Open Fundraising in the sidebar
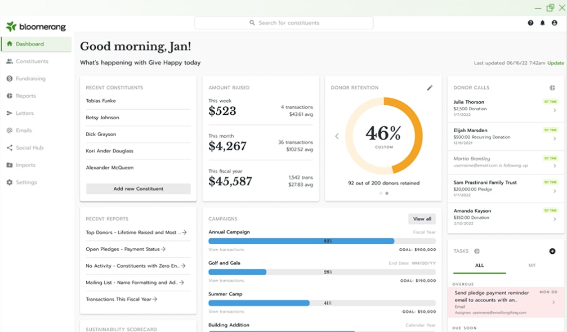This screenshot has width=567, height=332. coord(30,79)
